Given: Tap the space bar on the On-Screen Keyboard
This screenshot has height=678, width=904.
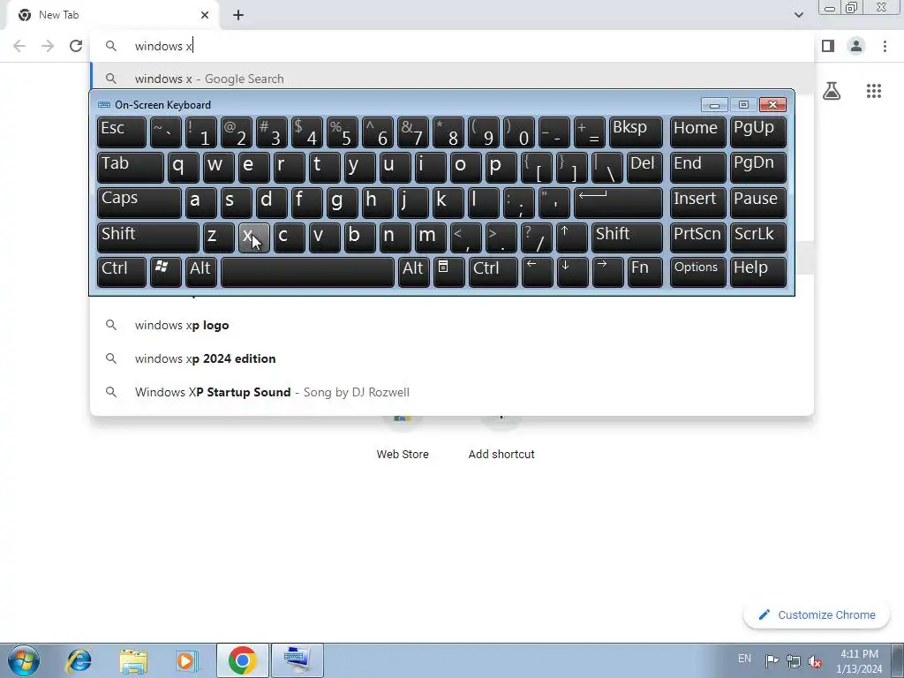Looking at the screenshot, I should pyautogui.click(x=307, y=272).
